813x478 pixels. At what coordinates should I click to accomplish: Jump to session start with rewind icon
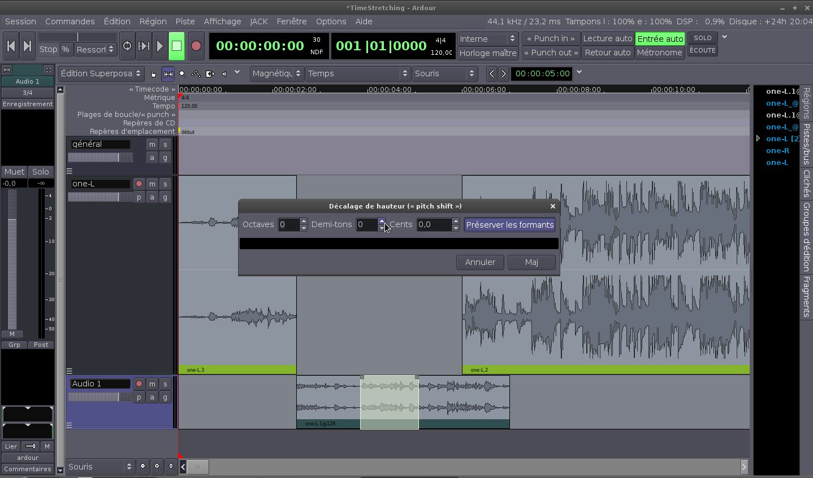[x=11, y=46]
